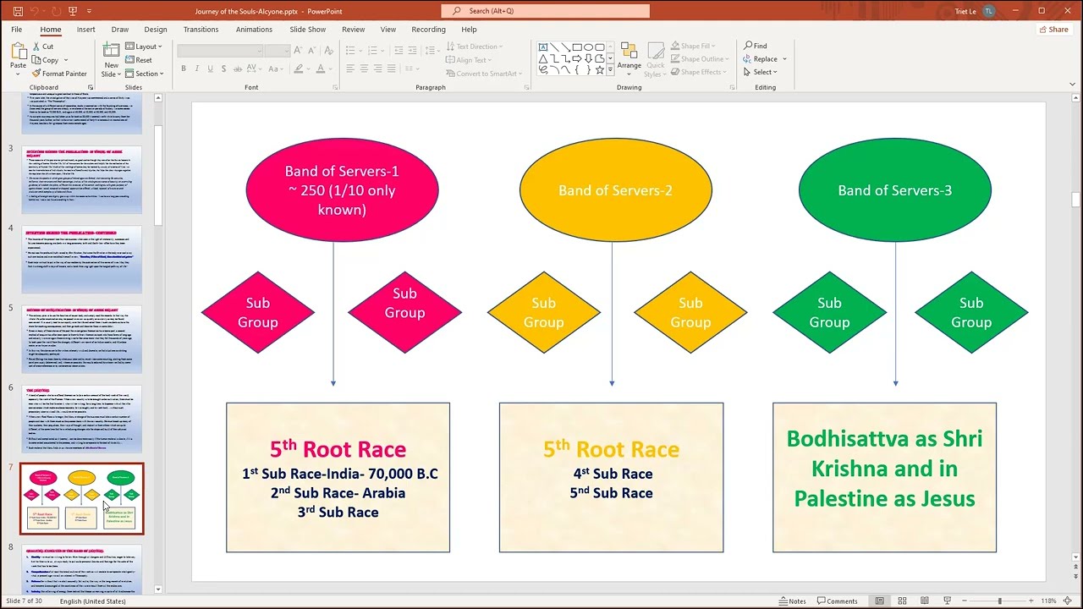Switch to the Animations tab
Image resolution: width=1083 pixels, height=609 pixels.
[x=254, y=29]
